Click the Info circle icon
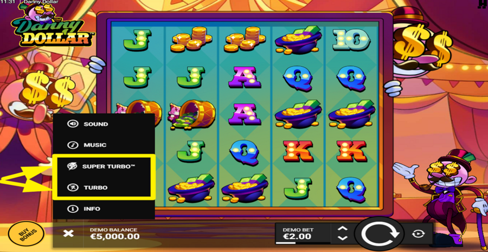Screen dimensions: 488x252 [73, 209]
